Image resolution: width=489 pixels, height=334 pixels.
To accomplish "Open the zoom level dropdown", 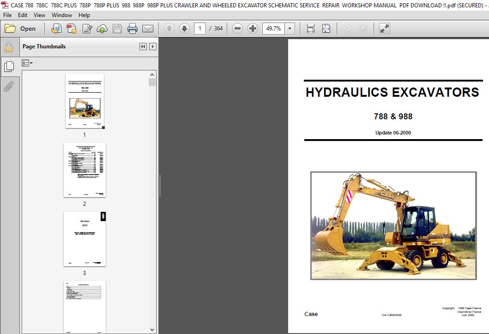I will [290, 29].
